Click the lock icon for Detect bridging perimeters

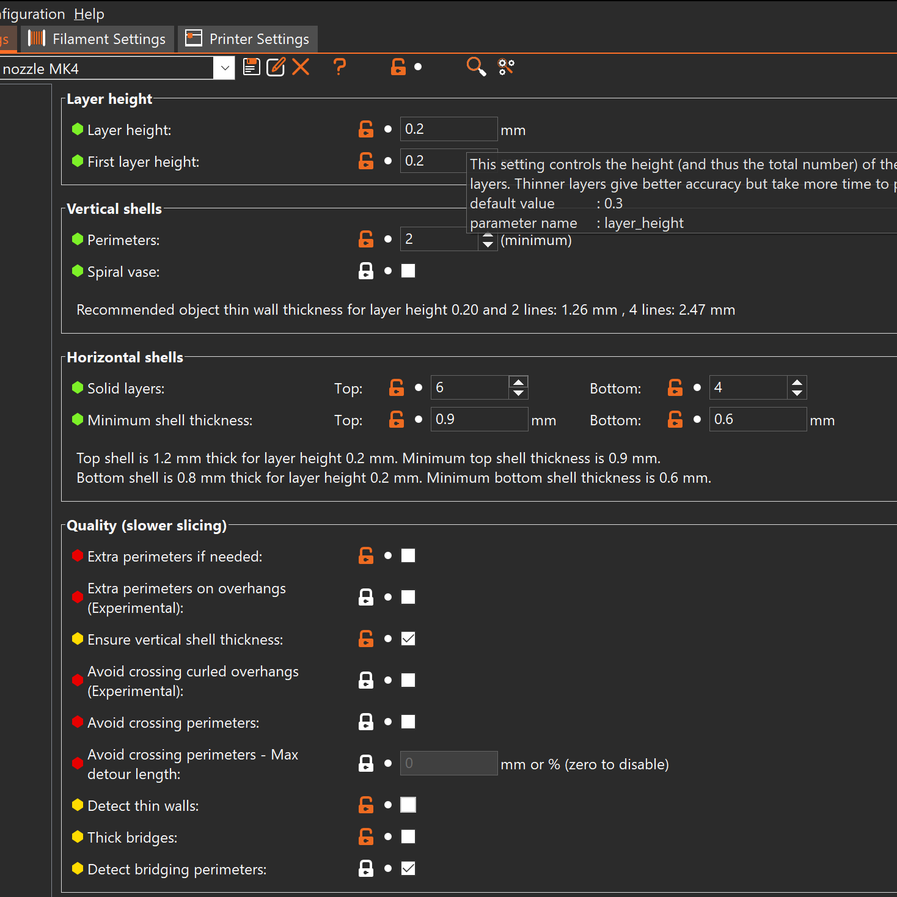(366, 868)
